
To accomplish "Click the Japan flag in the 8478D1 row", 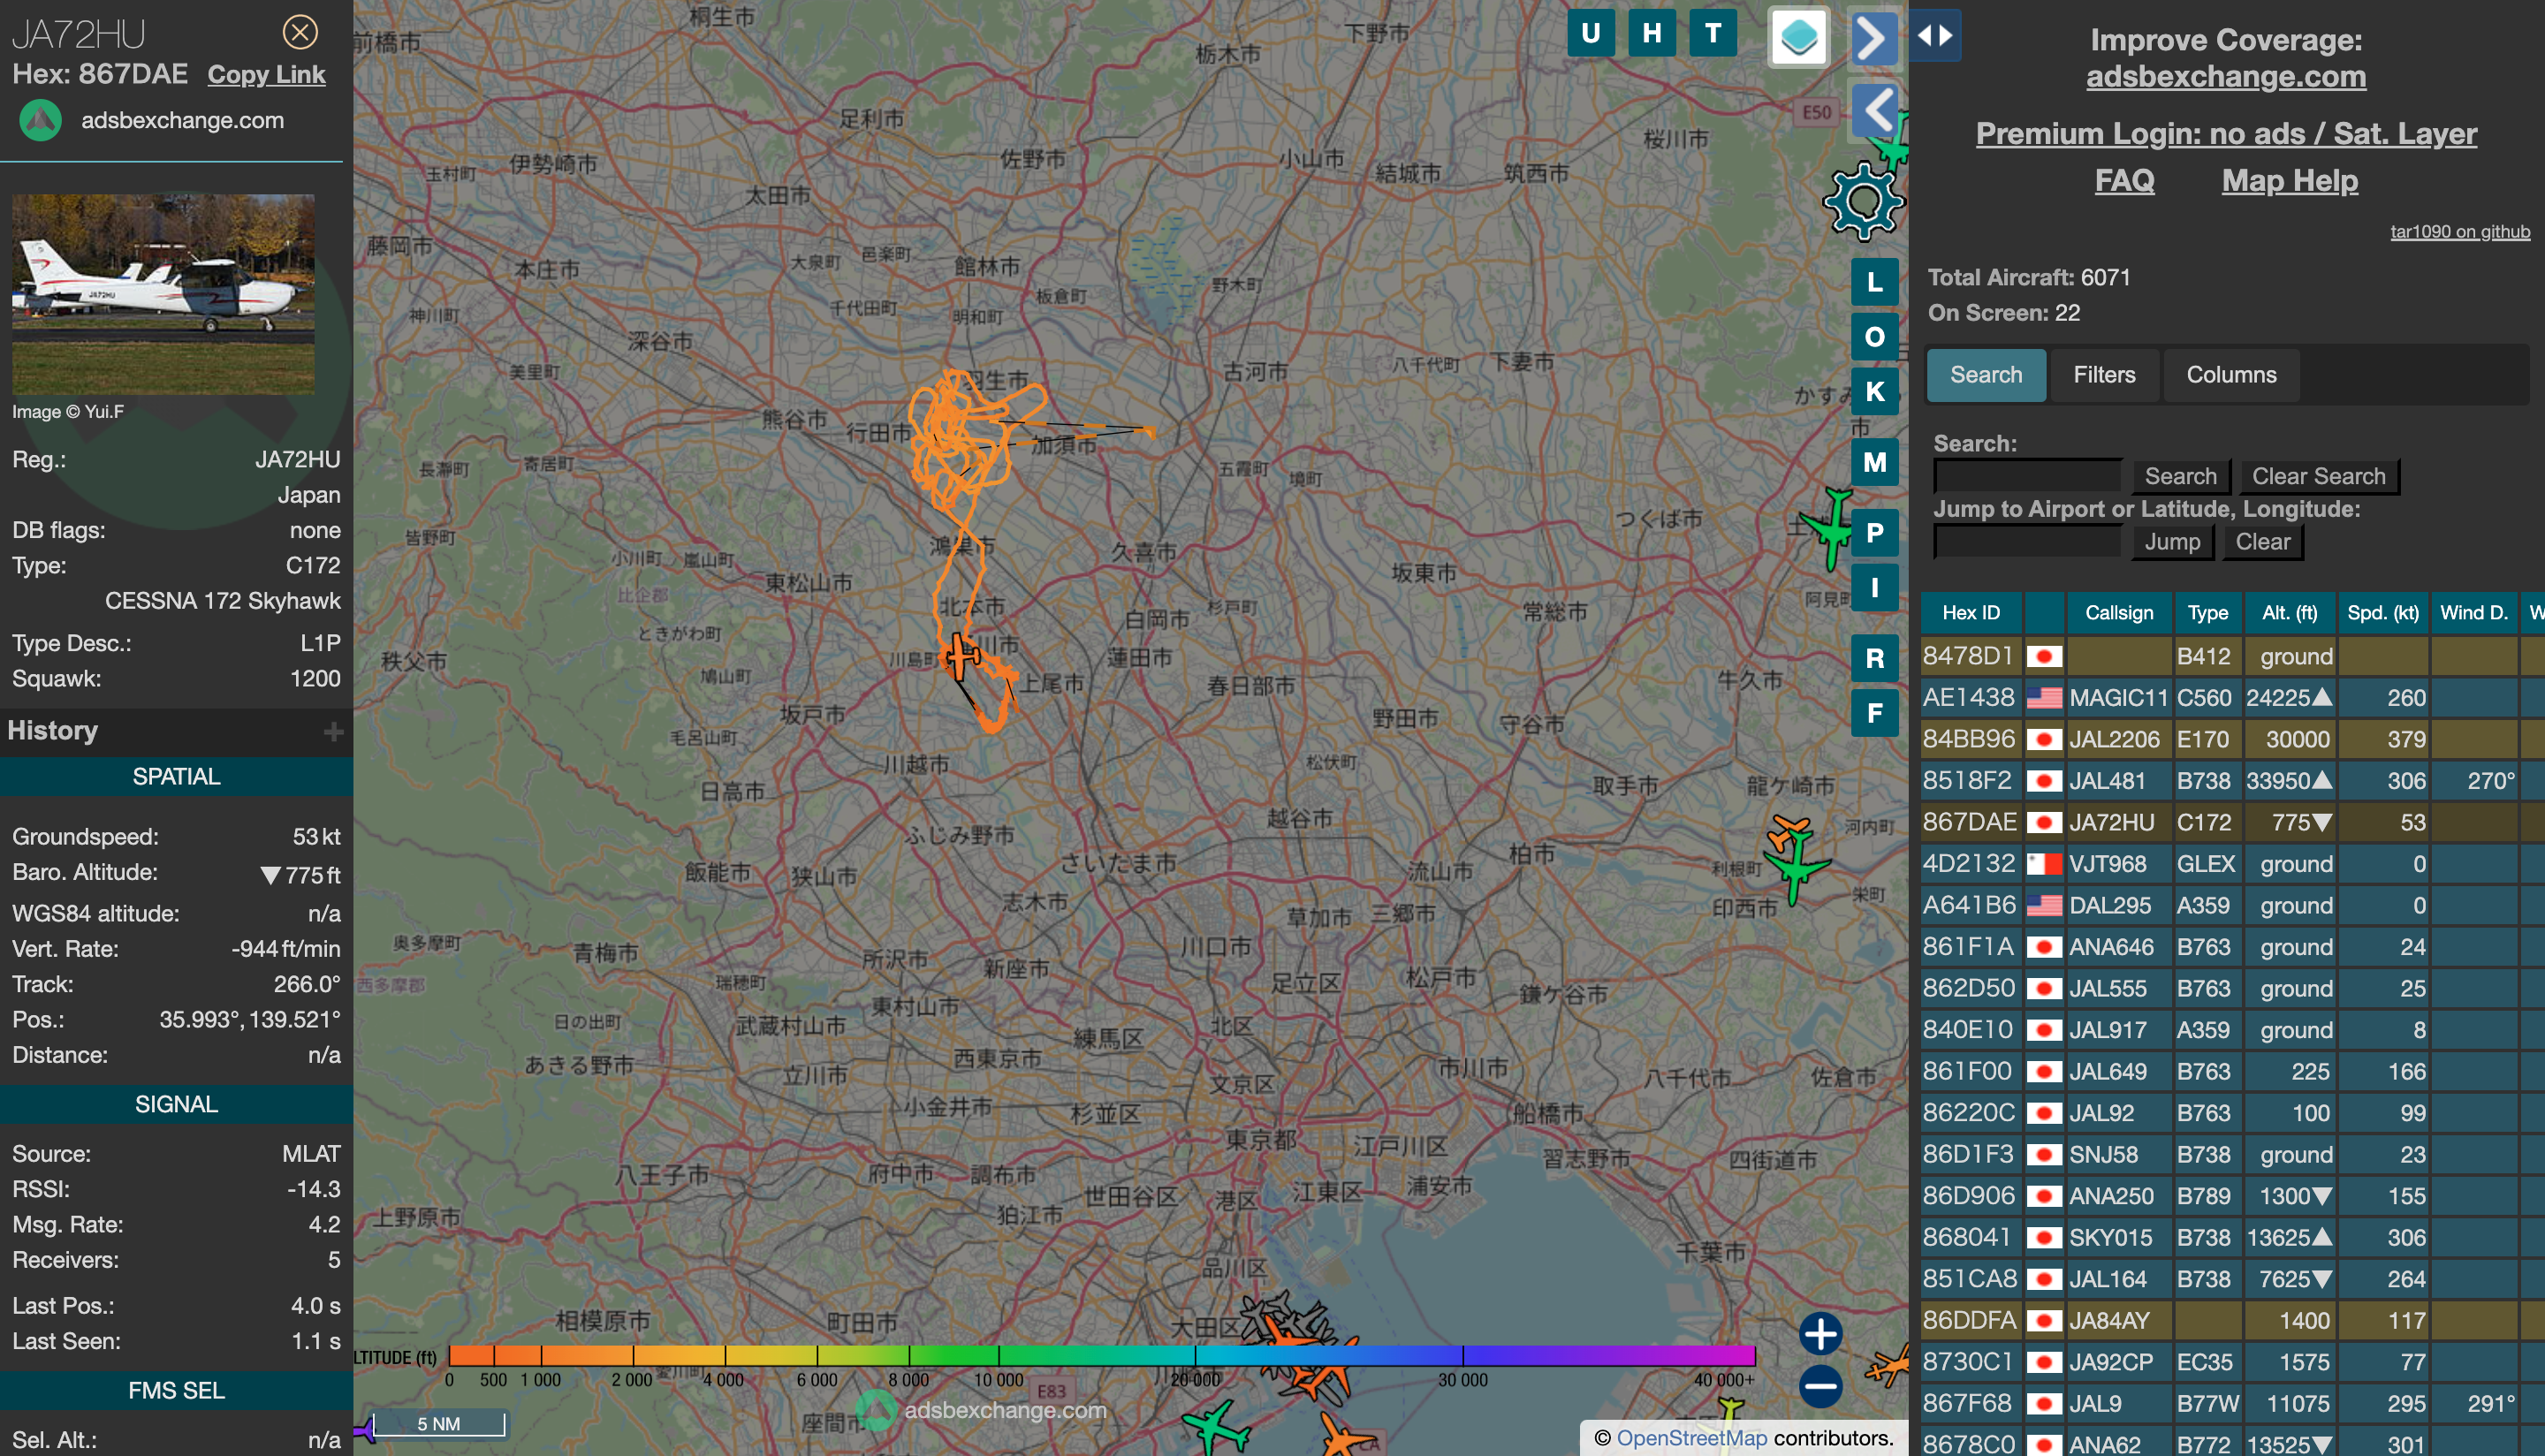I will (2044, 657).
